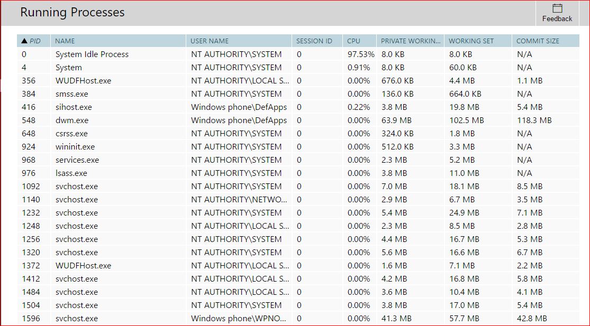
Task: Select svchost.exe in the PID 1596 row
Action: tap(76, 319)
